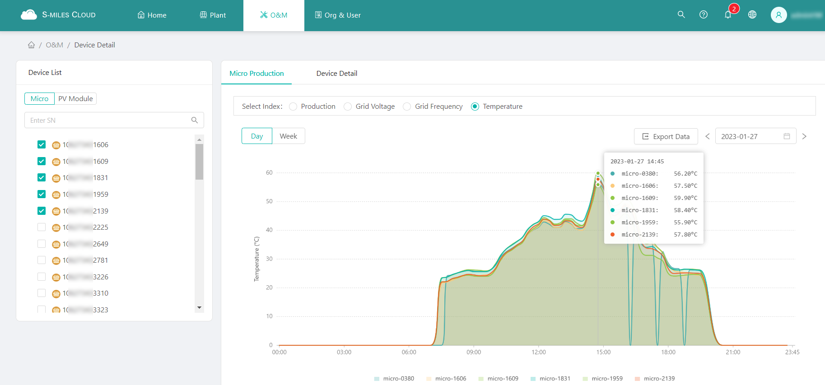Open the language globe icon
Image resolution: width=825 pixels, height=385 pixels.
tap(752, 15)
